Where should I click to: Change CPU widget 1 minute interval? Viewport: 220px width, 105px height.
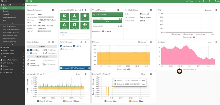[x=209, y=10]
